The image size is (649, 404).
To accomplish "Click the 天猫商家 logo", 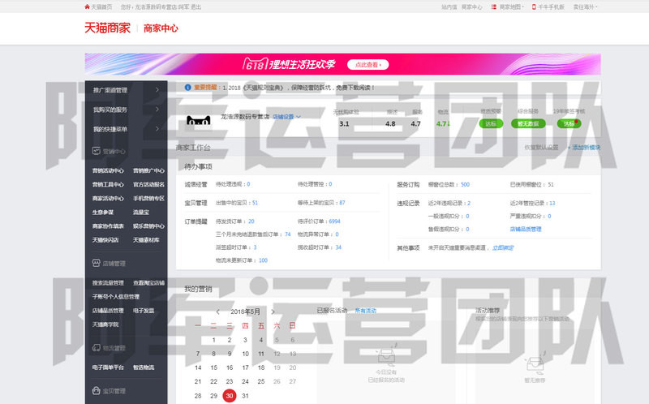I will [108, 28].
